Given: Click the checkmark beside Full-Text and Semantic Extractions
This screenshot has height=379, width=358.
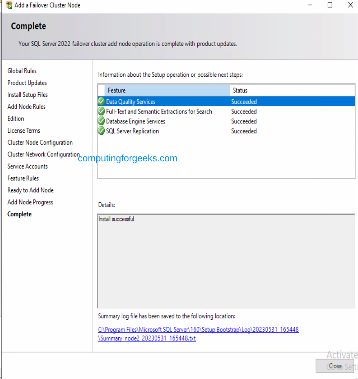Looking at the screenshot, I should 101,111.
